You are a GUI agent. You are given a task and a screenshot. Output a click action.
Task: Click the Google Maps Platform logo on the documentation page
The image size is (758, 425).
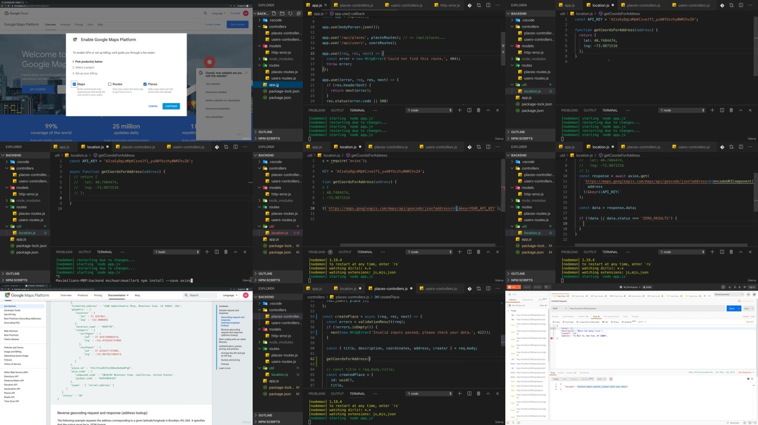pos(27,296)
